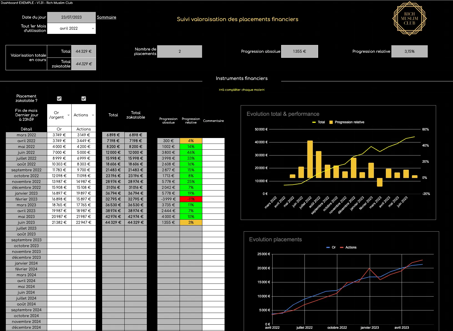453x331 pixels.
Task: Select the Or cell for juillet 2023
Action: coord(59,228)
